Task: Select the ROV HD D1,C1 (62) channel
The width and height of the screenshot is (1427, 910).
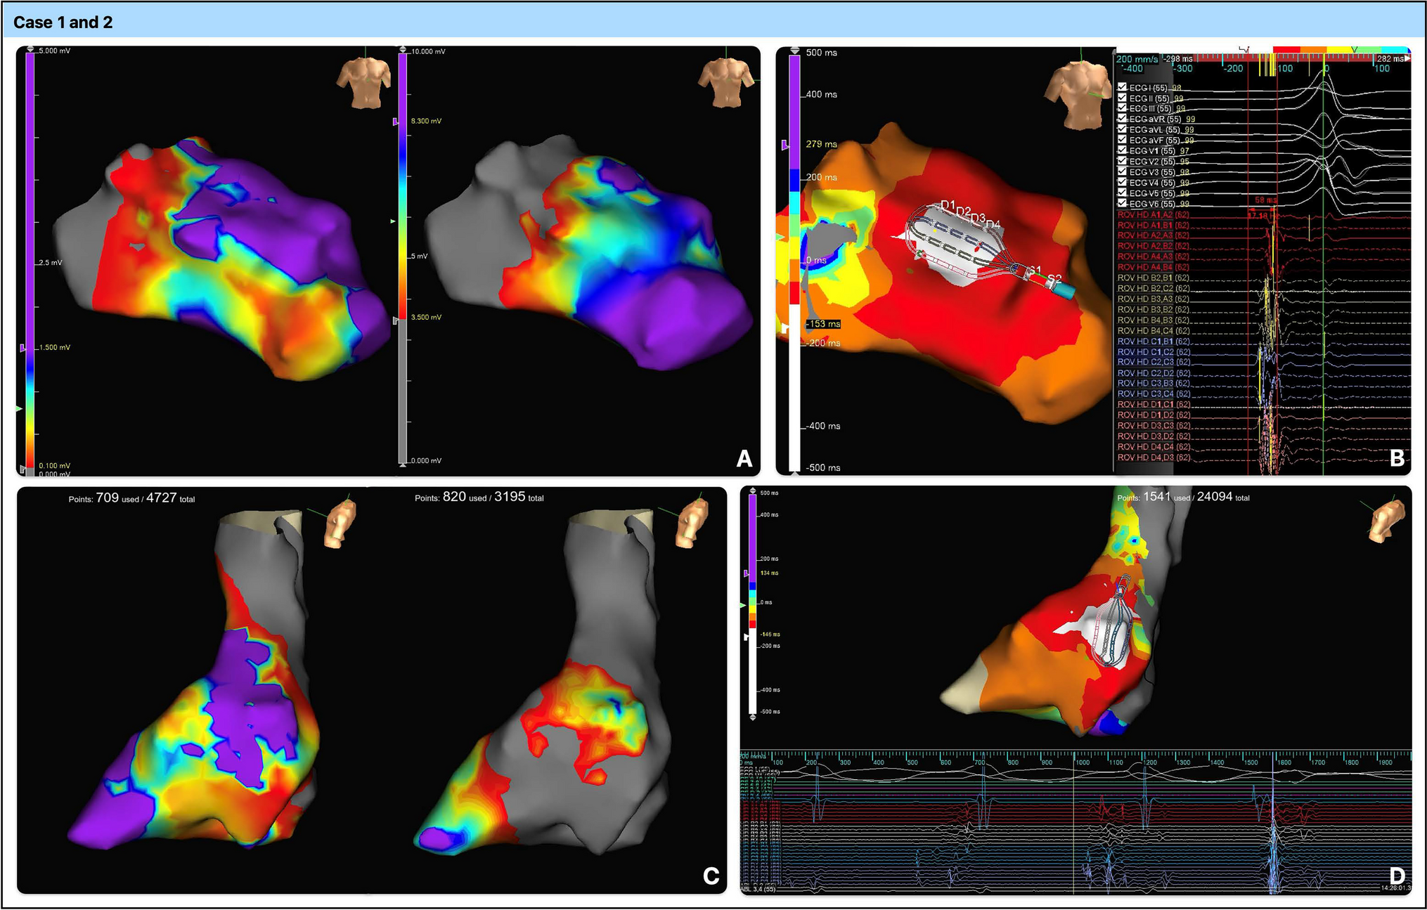Action: pyautogui.click(x=1153, y=404)
